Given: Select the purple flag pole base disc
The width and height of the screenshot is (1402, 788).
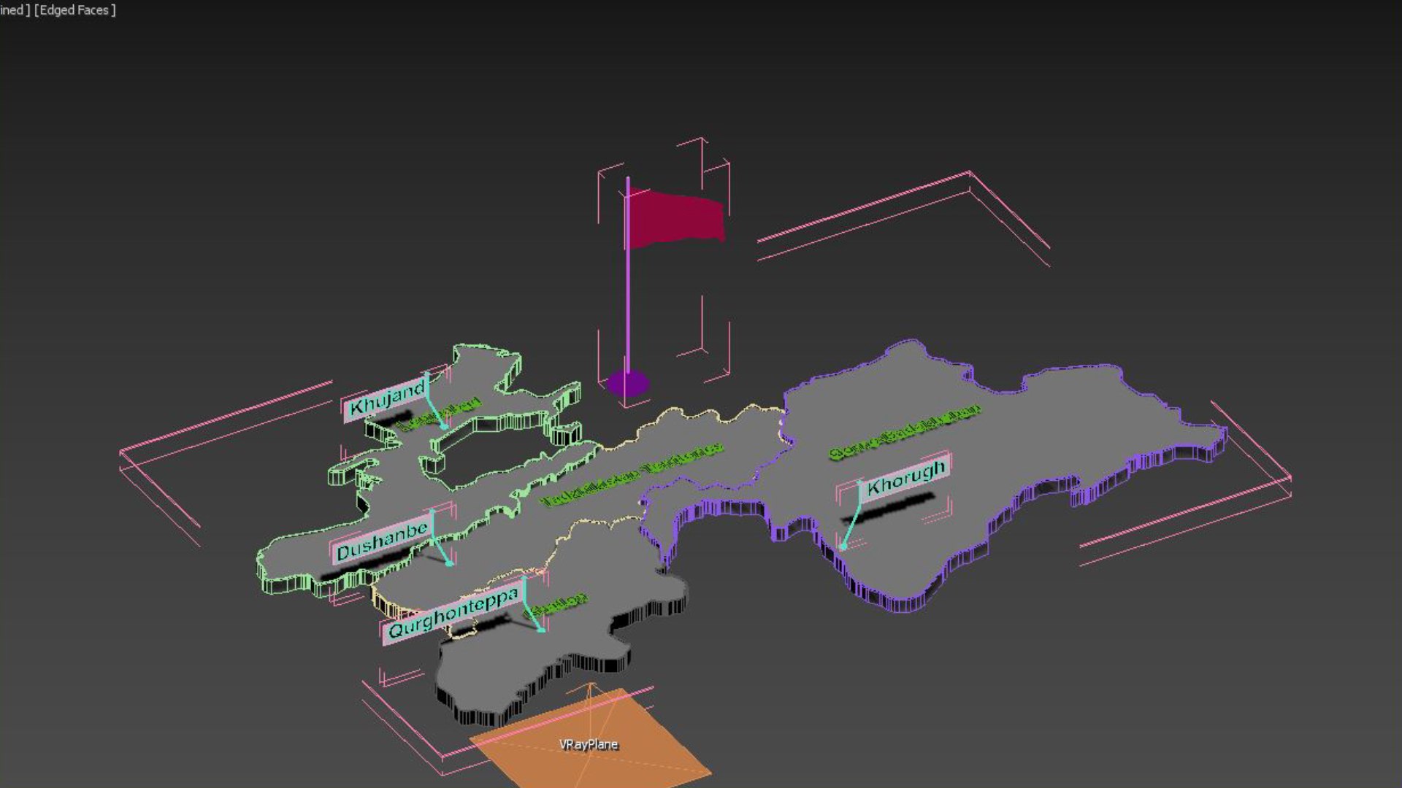Looking at the screenshot, I should [x=627, y=383].
